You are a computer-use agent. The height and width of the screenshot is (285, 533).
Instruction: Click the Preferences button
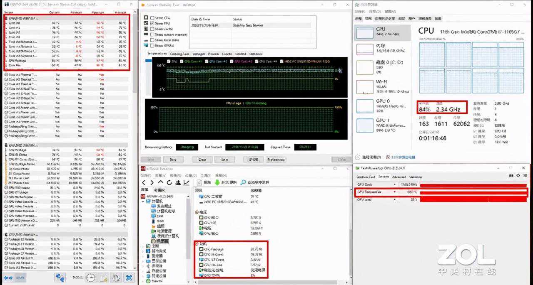point(276,160)
